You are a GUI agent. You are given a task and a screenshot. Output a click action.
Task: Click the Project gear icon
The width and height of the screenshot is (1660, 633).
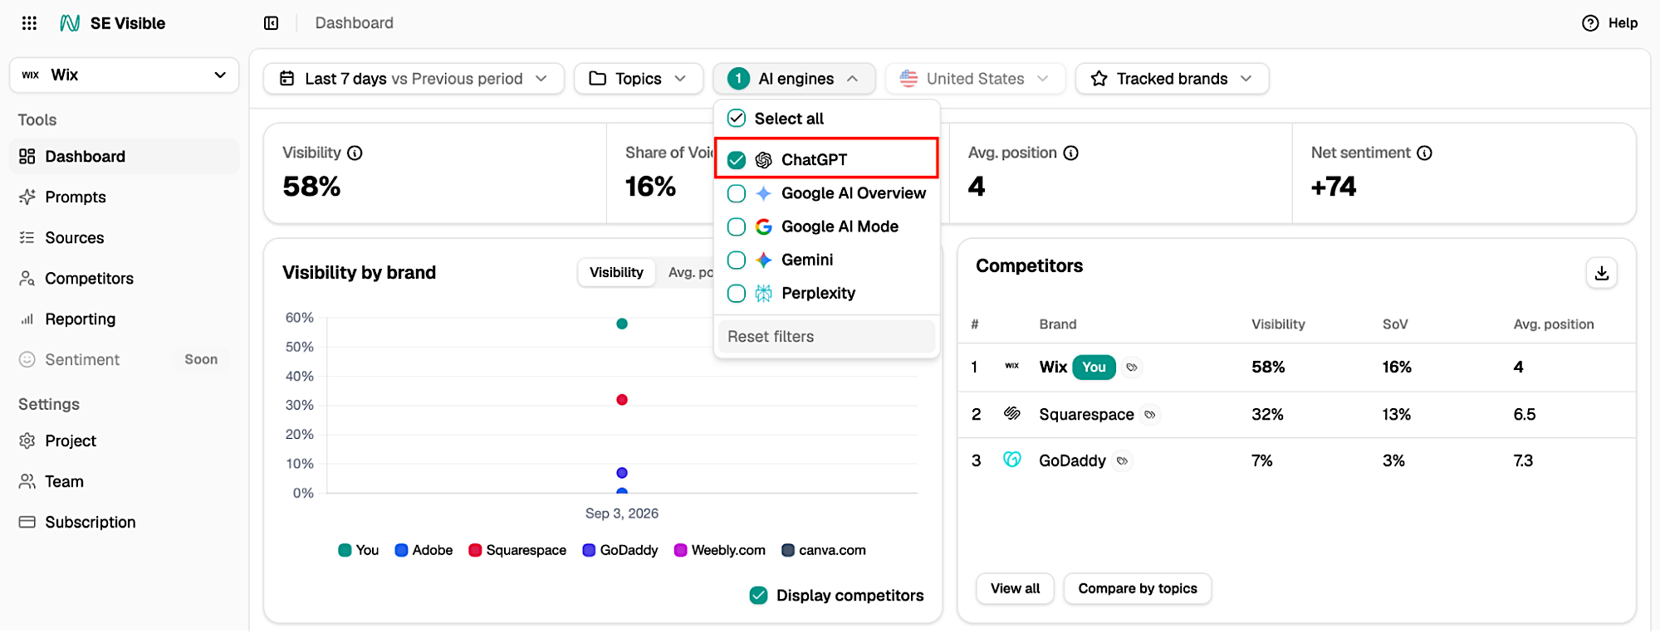27,441
